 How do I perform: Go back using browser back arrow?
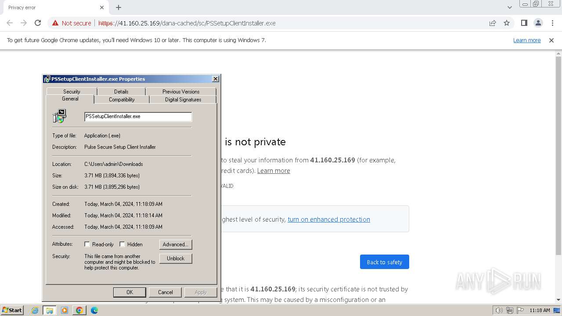pos(10,23)
